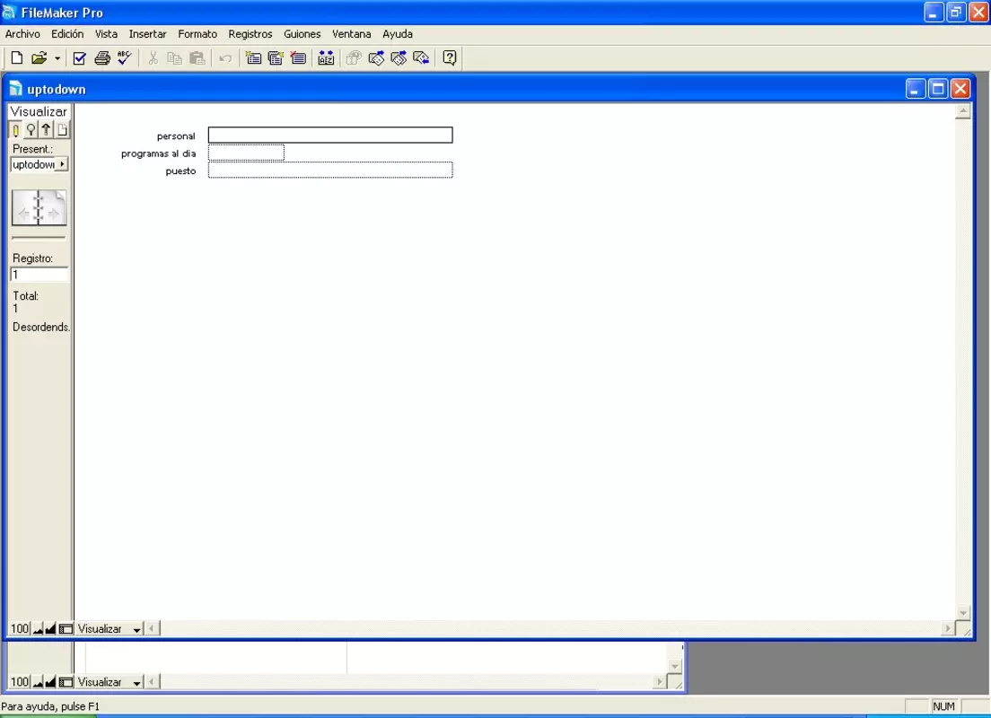The height and width of the screenshot is (718, 991).
Task: Click the Paste clipboard icon
Action: [x=197, y=58]
